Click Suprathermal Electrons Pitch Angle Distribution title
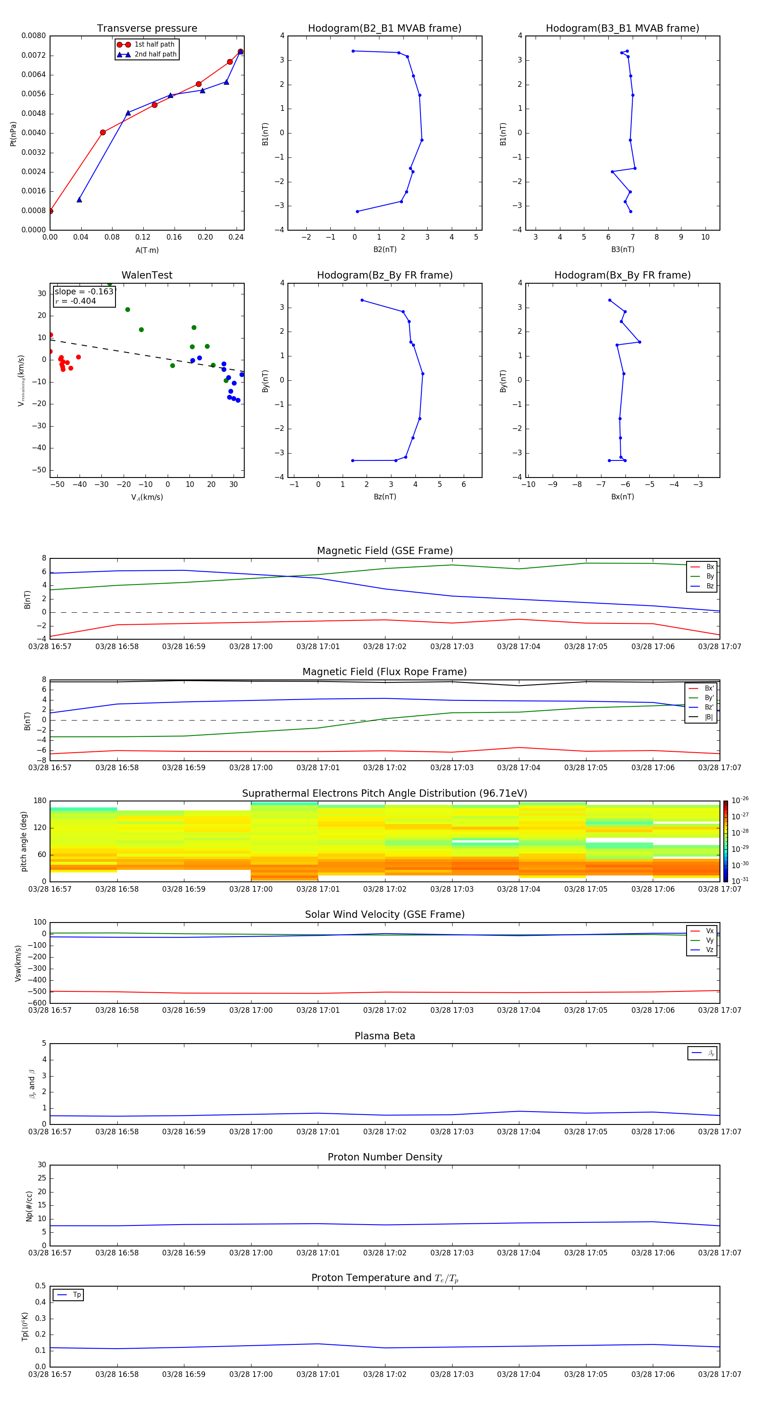 point(385,793)
